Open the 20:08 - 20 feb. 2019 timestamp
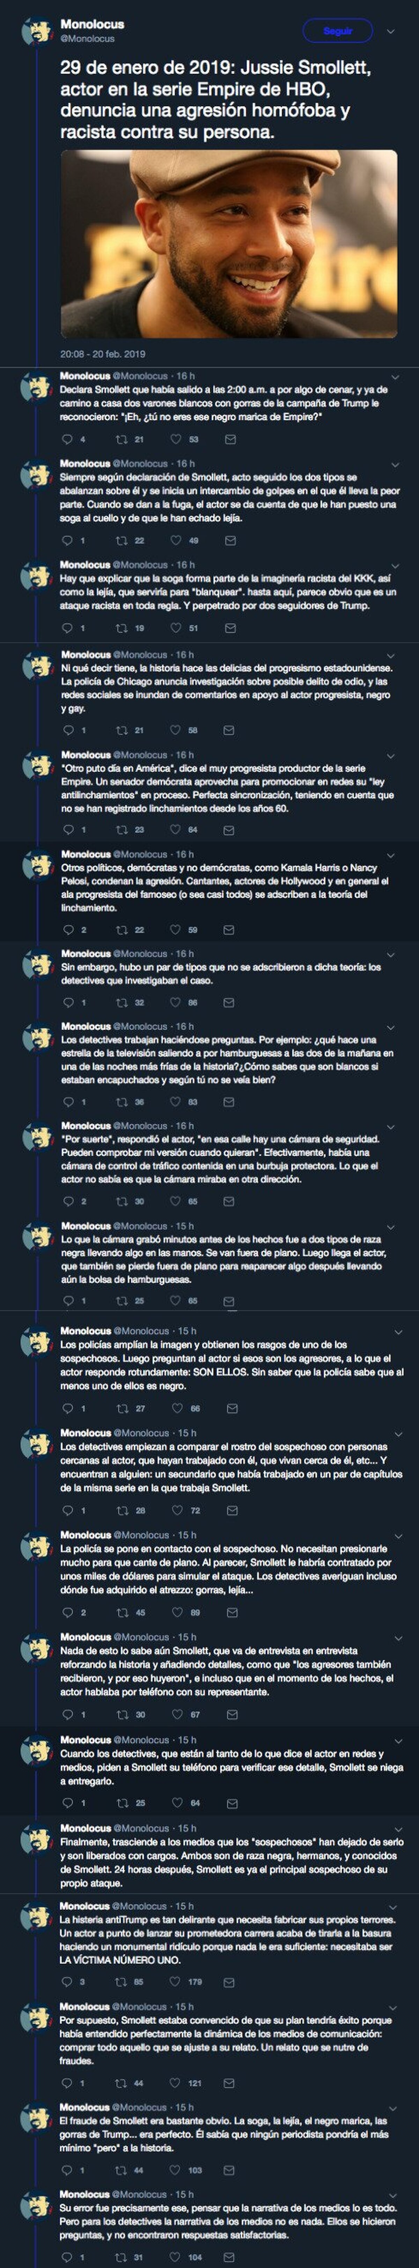Screen dimensions: 419x2268 (x=103, y=354)
